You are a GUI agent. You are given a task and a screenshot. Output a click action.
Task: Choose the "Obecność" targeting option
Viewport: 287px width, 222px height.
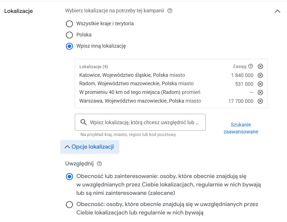(x=69, y=204)
